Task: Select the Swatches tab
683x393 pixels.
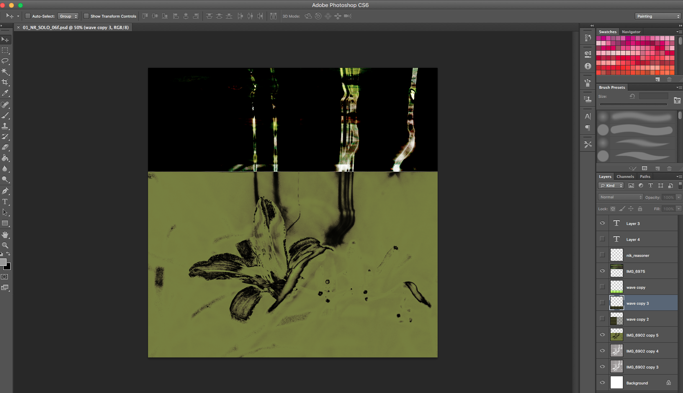Action: [x=607, y=32]
